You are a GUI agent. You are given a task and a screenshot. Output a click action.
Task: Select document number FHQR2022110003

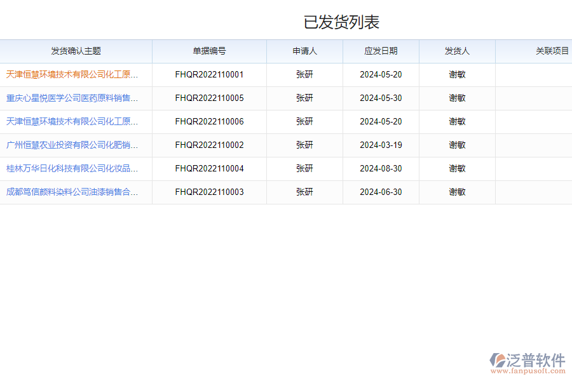(x=209, y=192)
